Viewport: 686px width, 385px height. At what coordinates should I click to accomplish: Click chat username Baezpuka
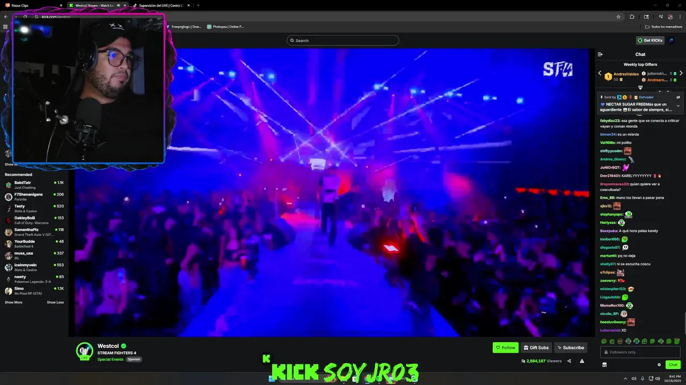click(609, 230)
